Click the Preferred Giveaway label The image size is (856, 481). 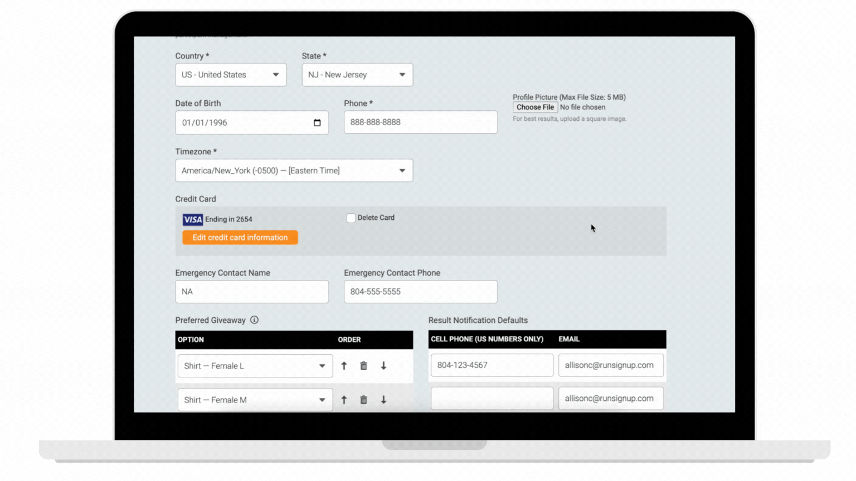pyautogui.click(x=210, y=320)
